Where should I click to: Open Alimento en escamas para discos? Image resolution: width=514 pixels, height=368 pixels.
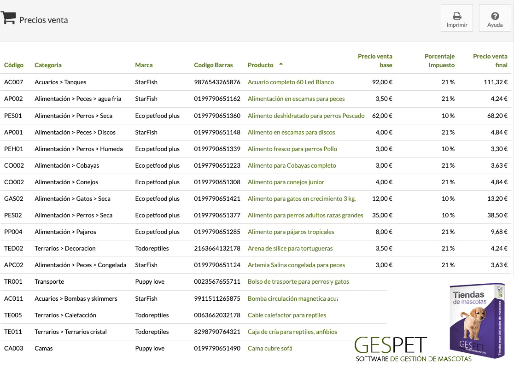(292, 132)
